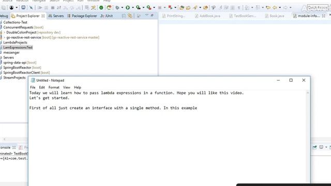Viewport: 331px width, 186px height.
Task: Open the PrintString... editor tab
Action: pos(174,16)
